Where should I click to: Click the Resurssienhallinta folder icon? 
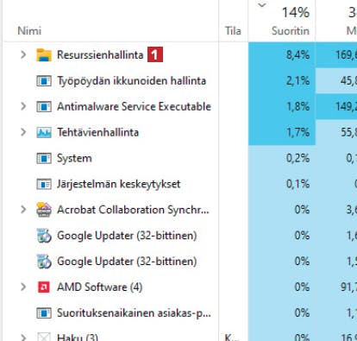pos(44,55)
